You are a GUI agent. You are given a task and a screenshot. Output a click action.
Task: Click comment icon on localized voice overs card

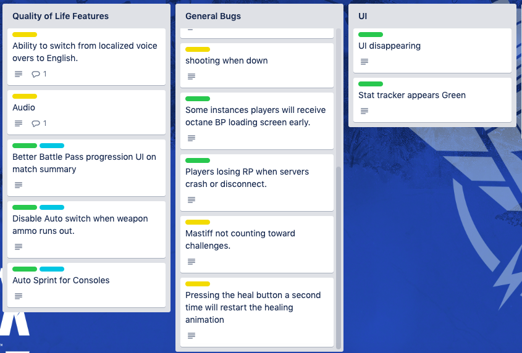point(36,74)
